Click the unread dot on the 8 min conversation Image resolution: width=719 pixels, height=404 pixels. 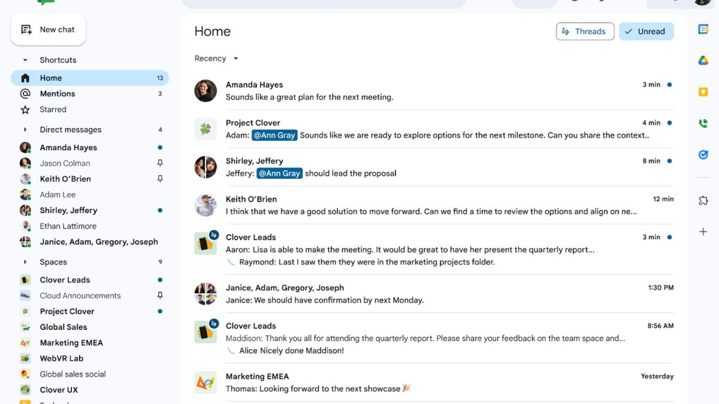pyautogui.click(x=669, y=161)
